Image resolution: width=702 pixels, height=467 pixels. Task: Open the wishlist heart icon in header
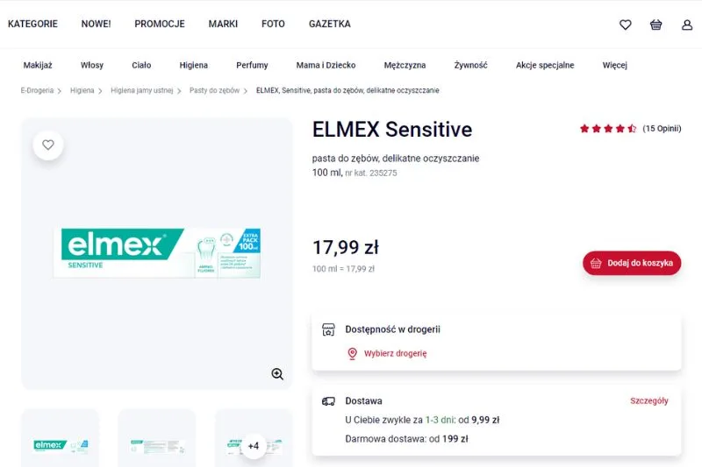pos(625,25)
